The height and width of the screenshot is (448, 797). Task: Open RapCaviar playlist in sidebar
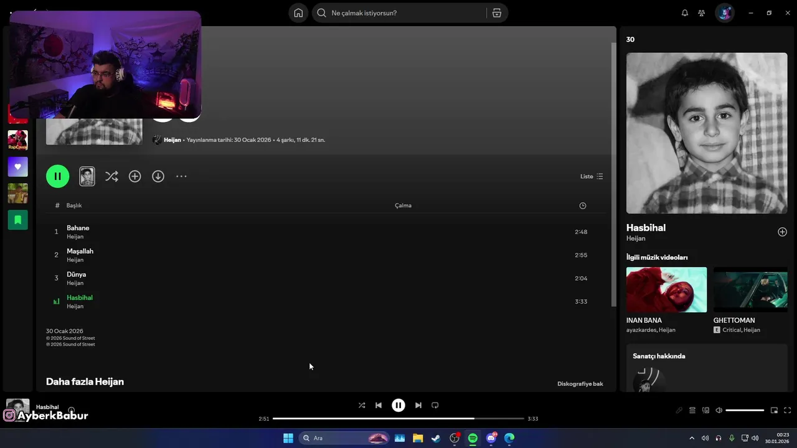tap(17, 140)
